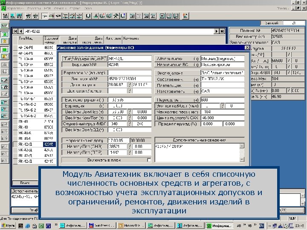Click the Бортовой № field with 42345

[x=130, y=65]
